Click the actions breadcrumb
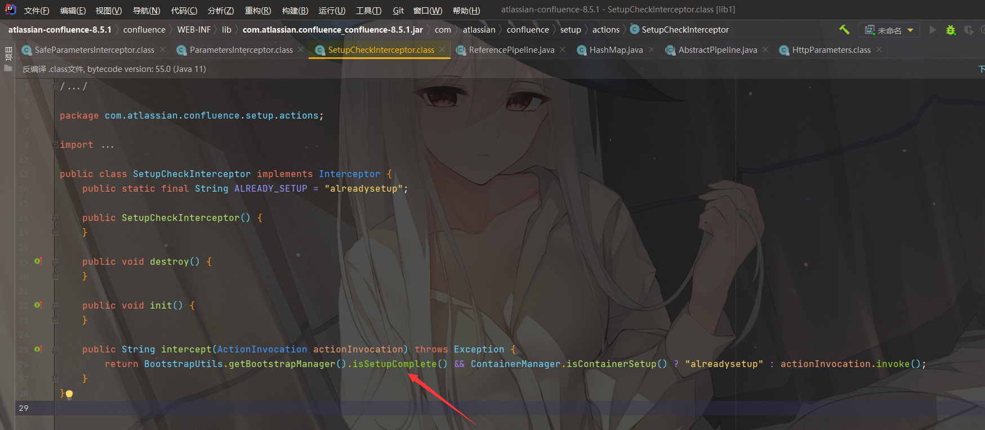This screenshot has height=430, width=985. tap(606, 30)
